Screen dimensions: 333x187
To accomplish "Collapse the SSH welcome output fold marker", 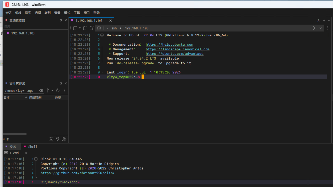I will pos(102,35).
